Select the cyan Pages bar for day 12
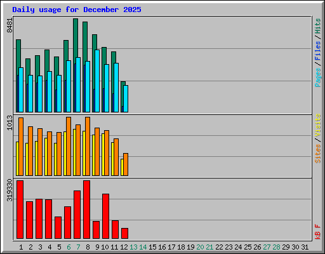Viewport: 325px width, 254px height. [126, 99]
